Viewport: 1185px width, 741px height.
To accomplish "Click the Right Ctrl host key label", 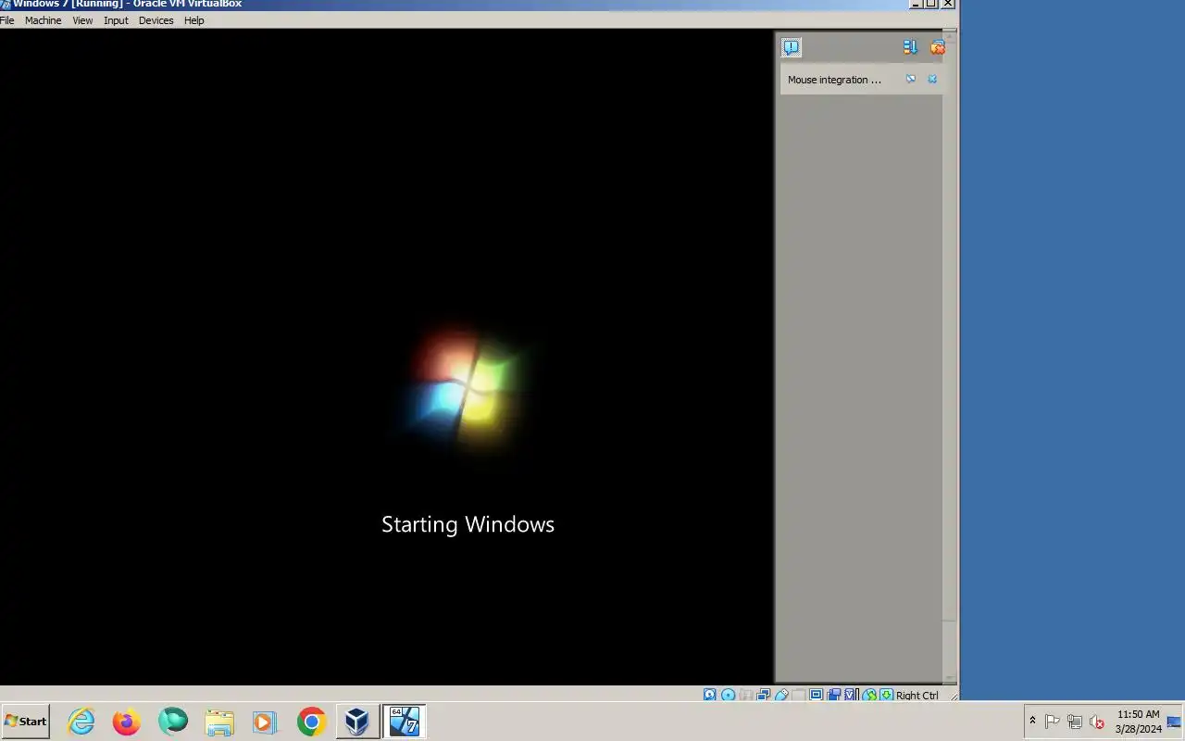I will [x=917, y=696].
